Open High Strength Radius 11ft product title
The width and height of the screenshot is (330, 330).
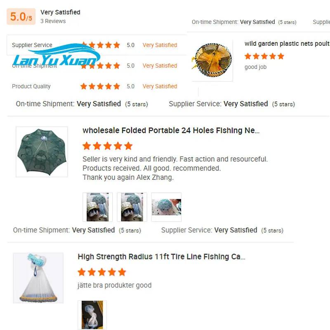[x=161, y=257]
